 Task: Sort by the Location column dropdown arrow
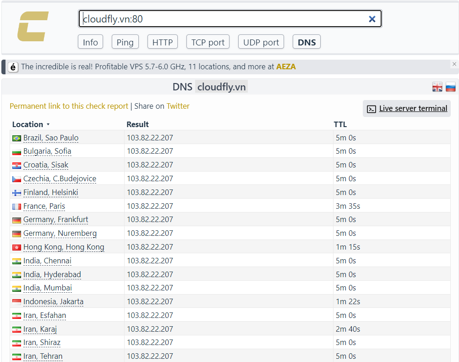pyautogui.click(x=48, y=125)
